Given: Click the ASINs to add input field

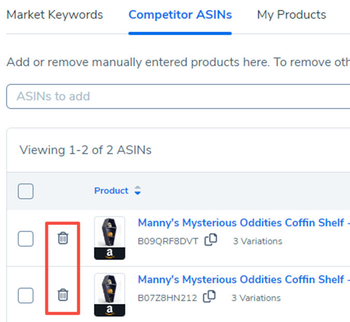Looking at the screenshot, I should pos(176,96).
